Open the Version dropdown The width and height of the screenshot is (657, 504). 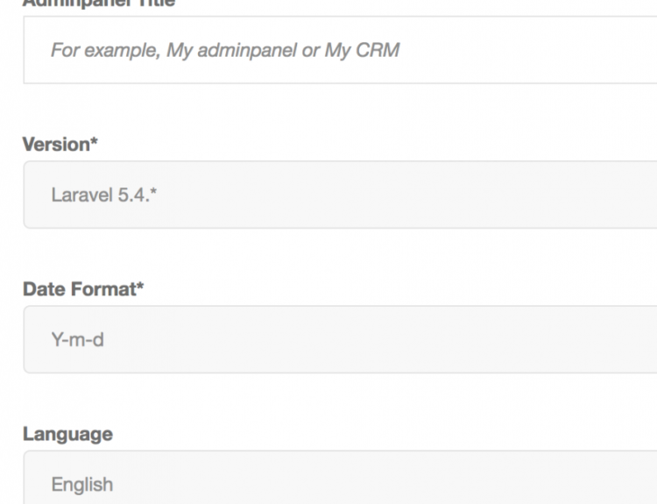click(x=340, y=195)
